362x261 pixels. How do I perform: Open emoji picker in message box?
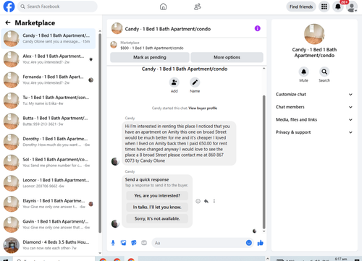249,243
